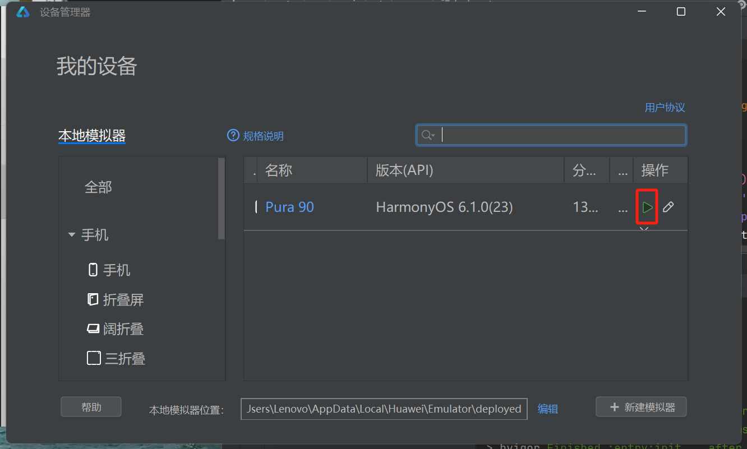Click the local emulator location path field
Image resolution: width=747 pixels, height=449 pixels.
384,409
